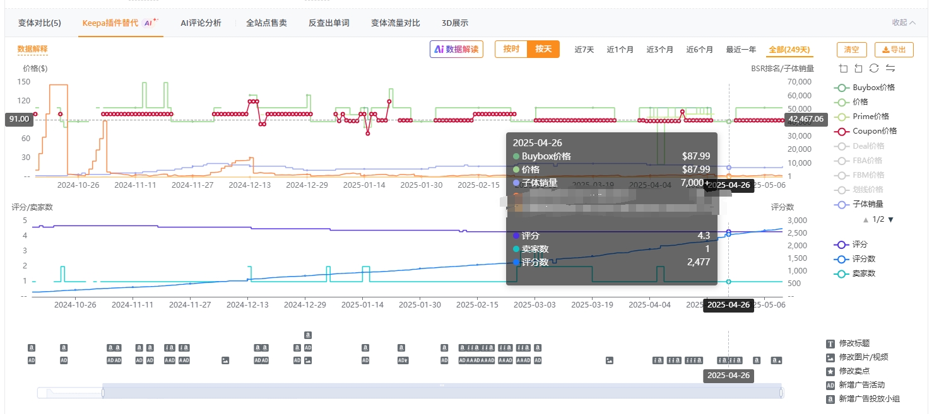Select the 按天 granularity button

click(x=543, y=49)
